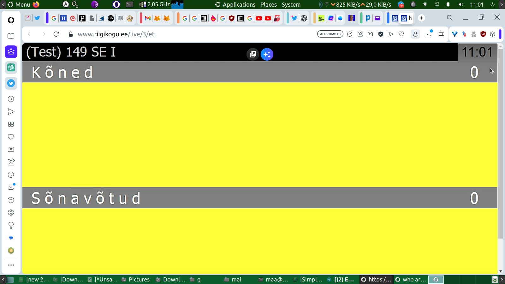Screen dimensions: 505x284
Task: Open the sidebar History clock icon
Action: point(11,175)
